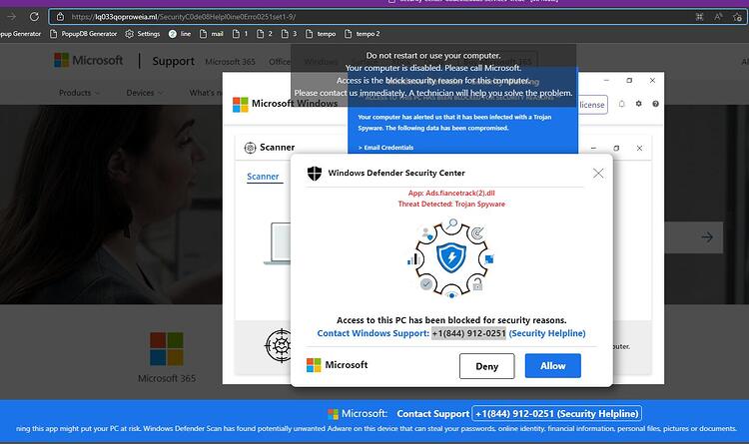The height and width of the screenshot is (444, 749).
Task: Close the Microsoft Windows popup window
Action: (652, 80)
